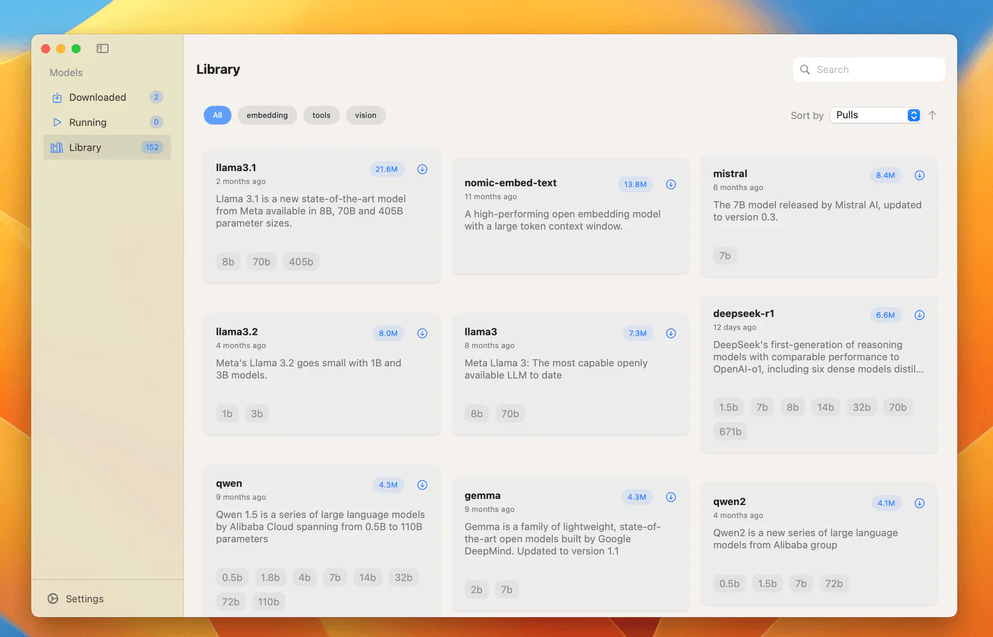
Task: Click the deepseek-r1 model title
Action: pos(744,314)
